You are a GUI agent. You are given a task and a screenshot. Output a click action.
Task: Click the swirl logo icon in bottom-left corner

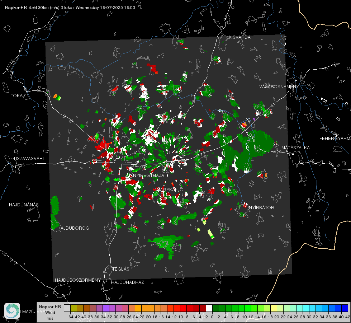[x=12, y=311]
